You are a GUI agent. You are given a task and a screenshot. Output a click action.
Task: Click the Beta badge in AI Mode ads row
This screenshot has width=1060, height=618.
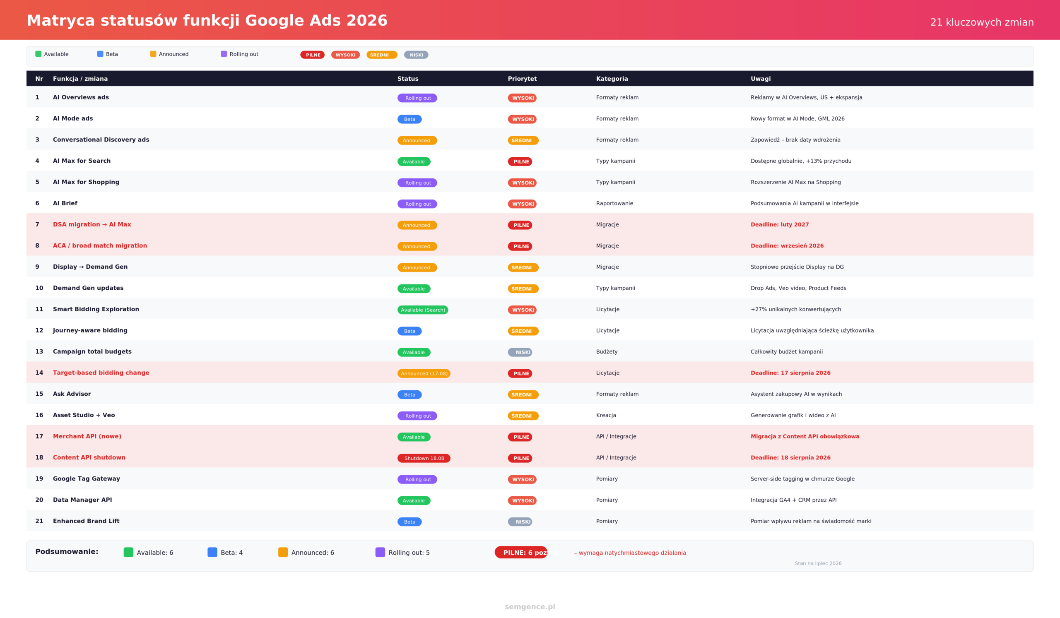coord(410,119)
